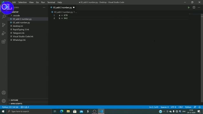
Task: Open OBS Studio from taskbar
Action: point(95,111)
